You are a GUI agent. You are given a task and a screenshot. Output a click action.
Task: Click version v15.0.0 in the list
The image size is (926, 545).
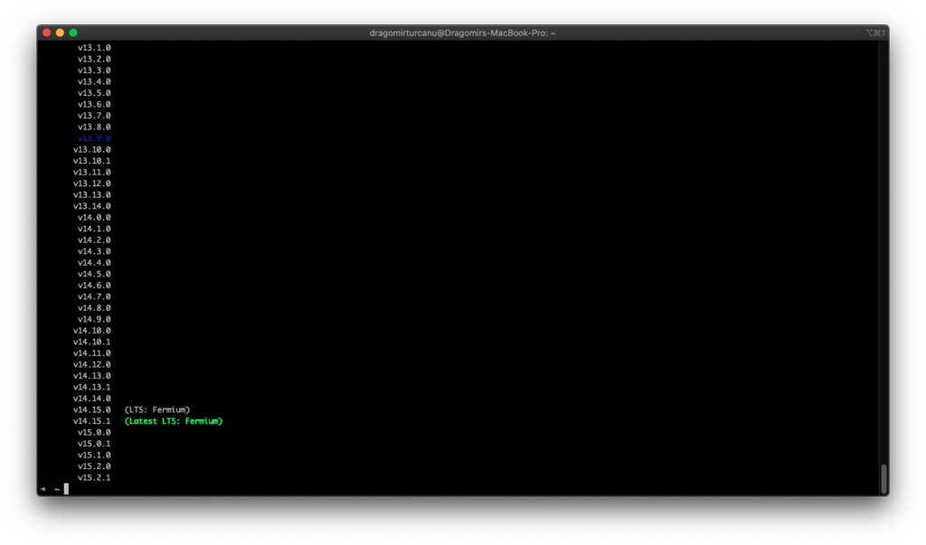pos(94,432)
